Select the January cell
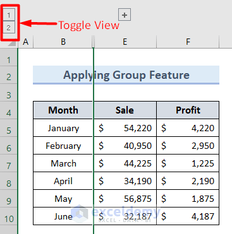The width and height of the screenshot is (232, 234). (x=63, y=128)
